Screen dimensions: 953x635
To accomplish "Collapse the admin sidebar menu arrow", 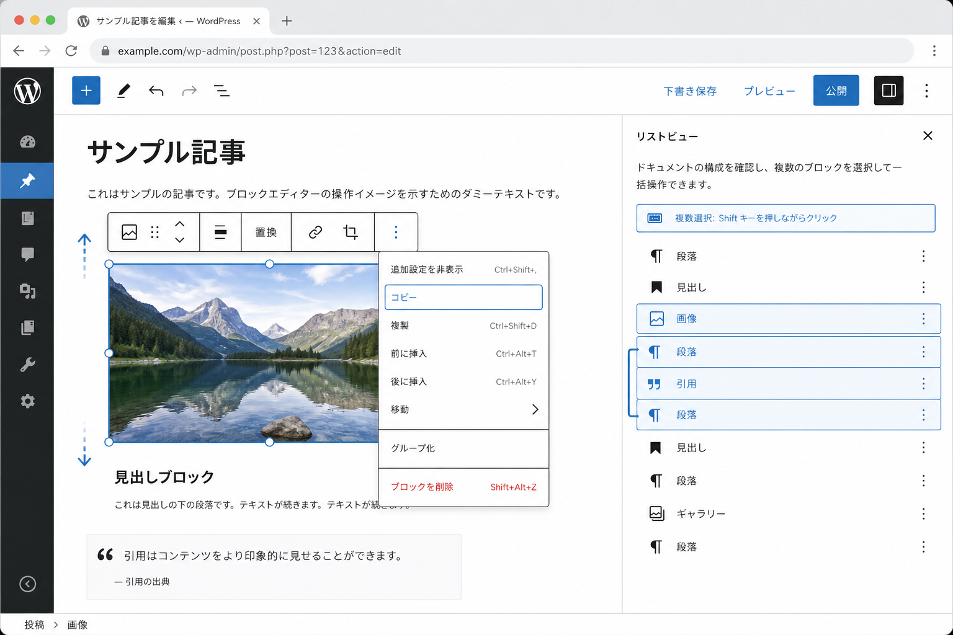I will 27,584.
